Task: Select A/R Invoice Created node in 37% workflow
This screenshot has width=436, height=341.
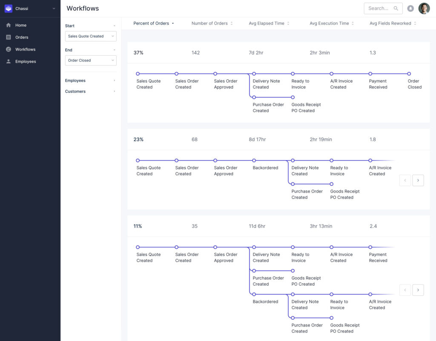Action: click(x=331, y=74)
